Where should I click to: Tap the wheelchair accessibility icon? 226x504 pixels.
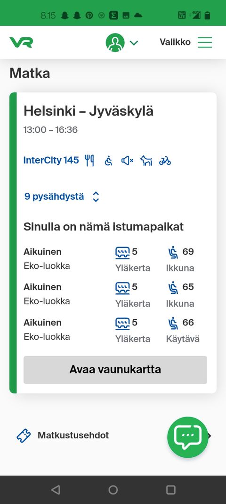coord(109,161)
